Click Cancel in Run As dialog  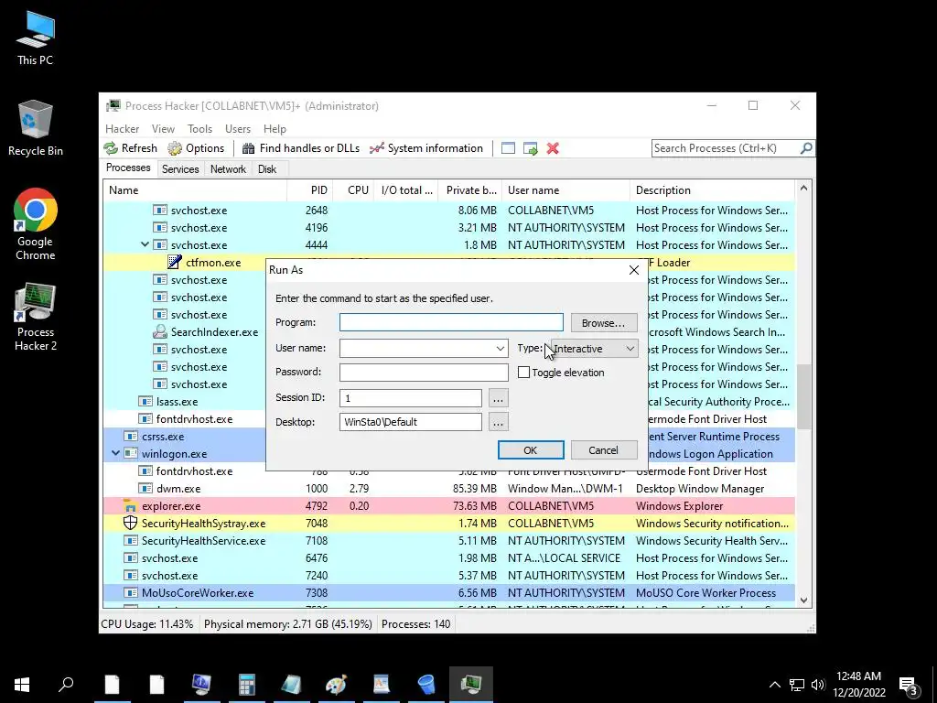pos(604,450)
